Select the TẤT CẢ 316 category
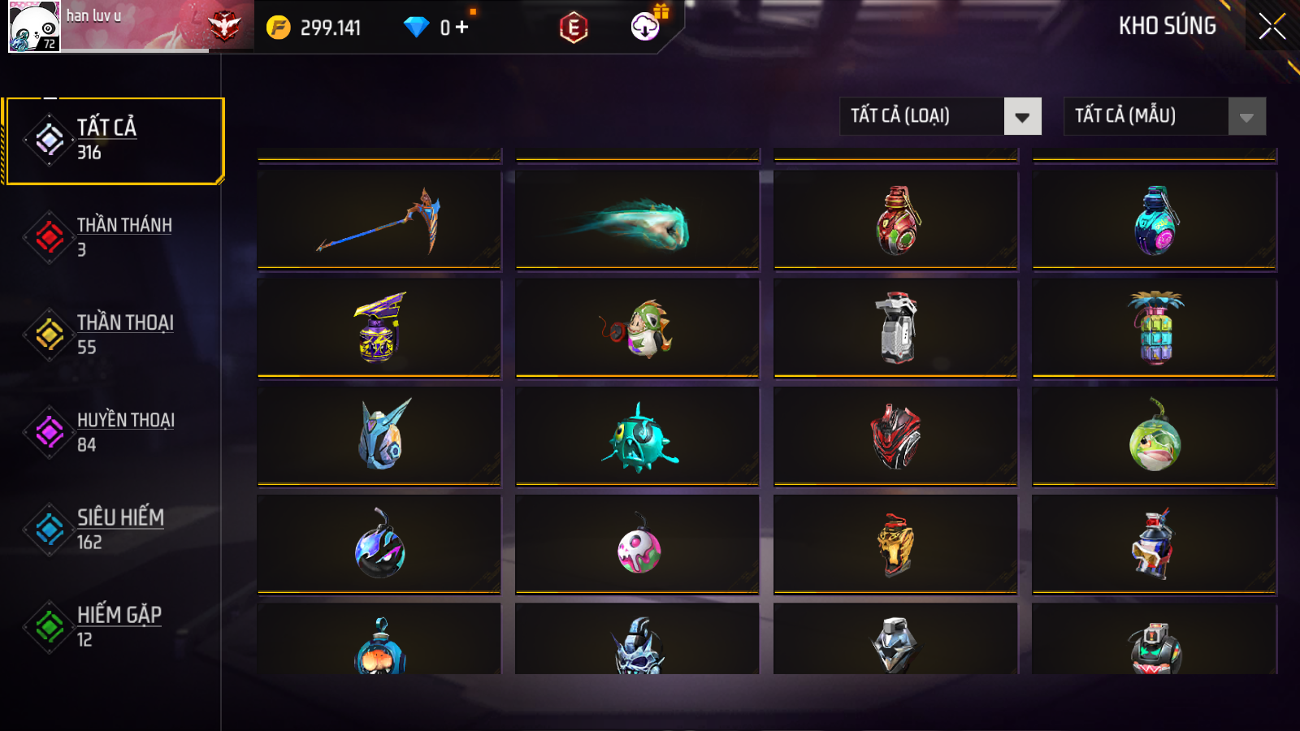 tap(114, 141)
